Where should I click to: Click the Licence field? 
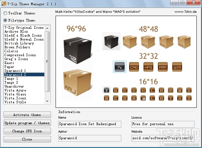[x=163, y=124]
